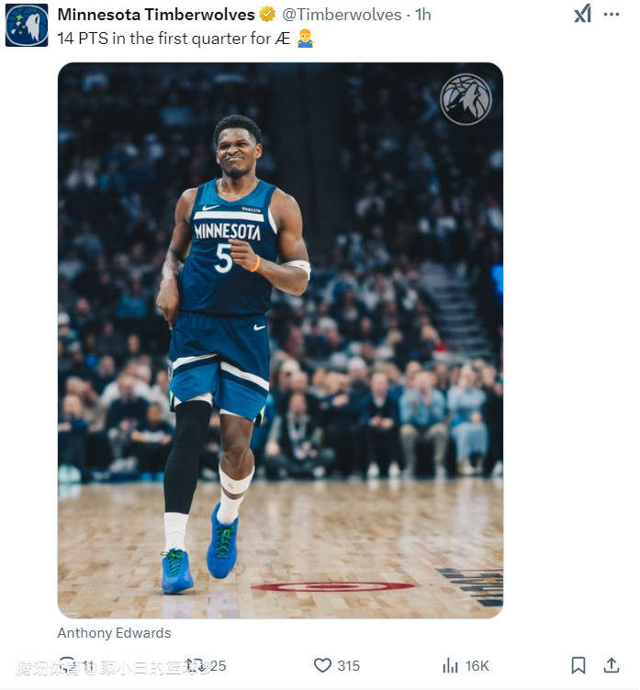Repost the tweet using the retweet icon
640x690 pixels.
tap(194, 666)
